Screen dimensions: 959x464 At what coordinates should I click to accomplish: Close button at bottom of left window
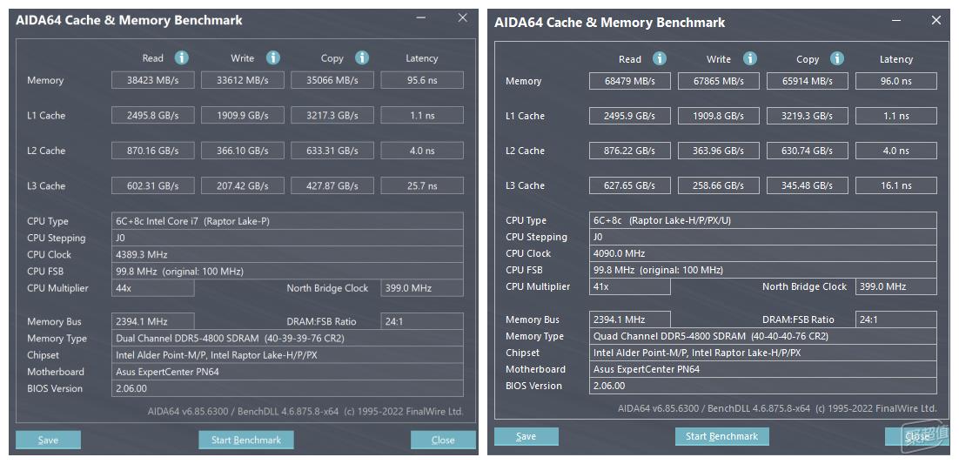pyautogui.click(x=443, y=440)
